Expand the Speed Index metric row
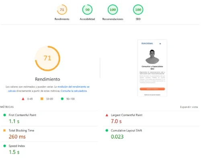 pyautogui.click(x=49, y=149)
